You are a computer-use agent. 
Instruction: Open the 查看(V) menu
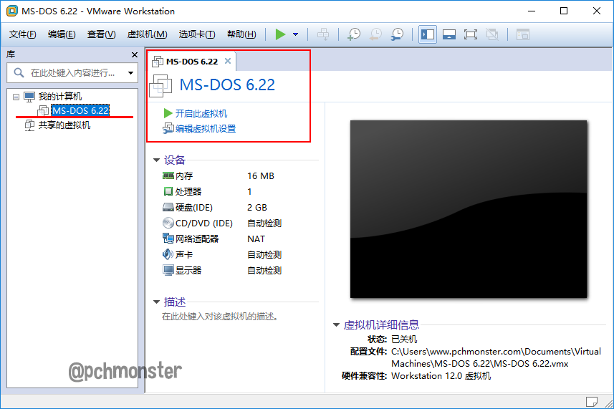102,34
